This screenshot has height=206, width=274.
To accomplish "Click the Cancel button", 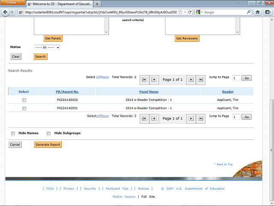I will click(15, 145).
